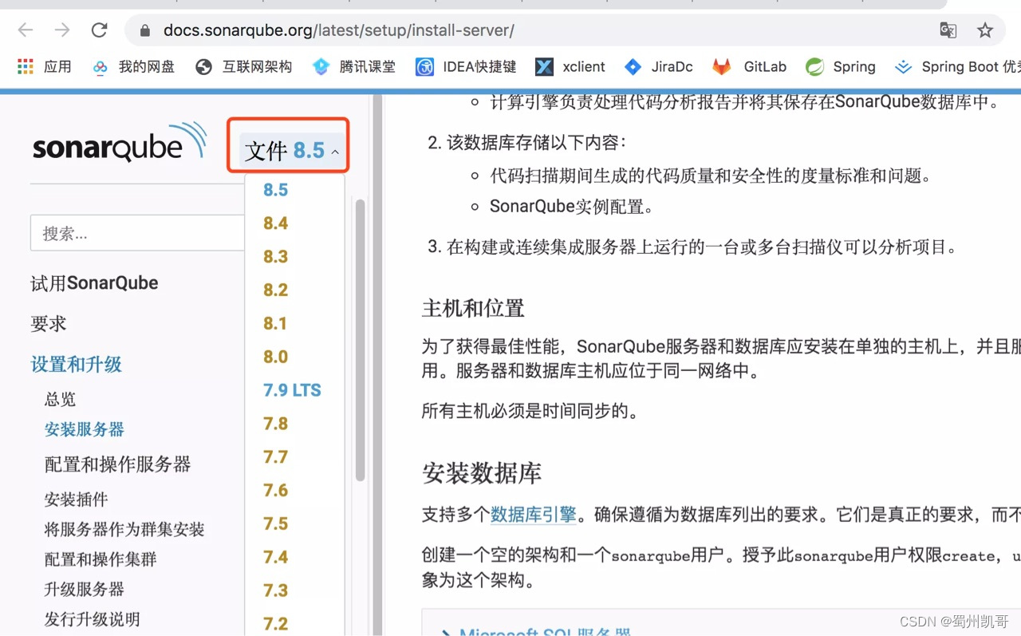This screenshot has width=1021, height=636.
Task: Select version 8.0 in the list
Action: pos(275,357)
